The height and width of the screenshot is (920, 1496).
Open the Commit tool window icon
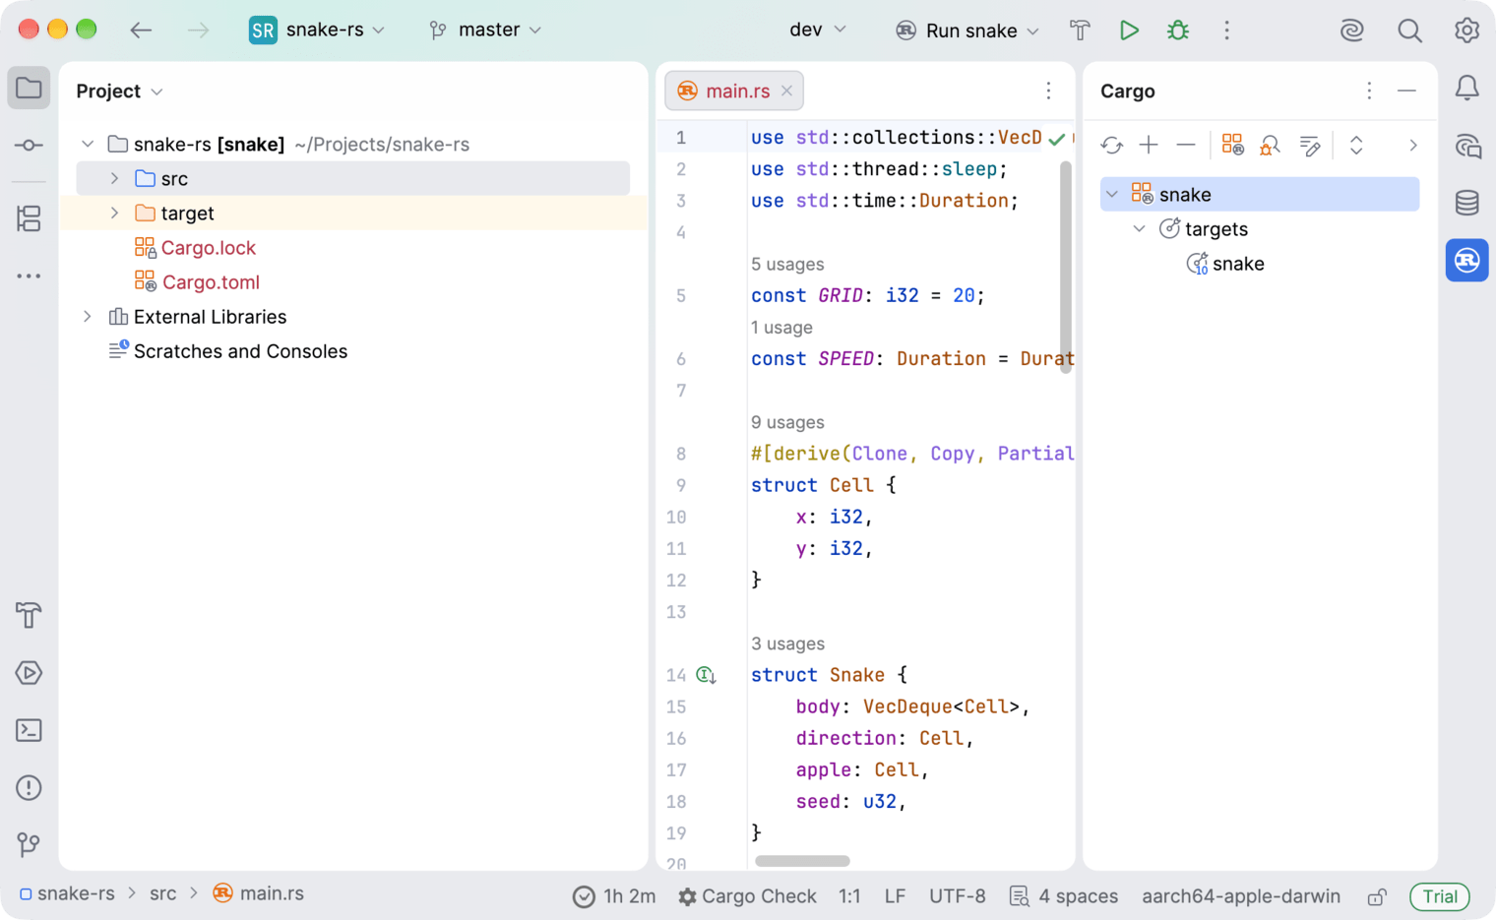click(29, 146)
